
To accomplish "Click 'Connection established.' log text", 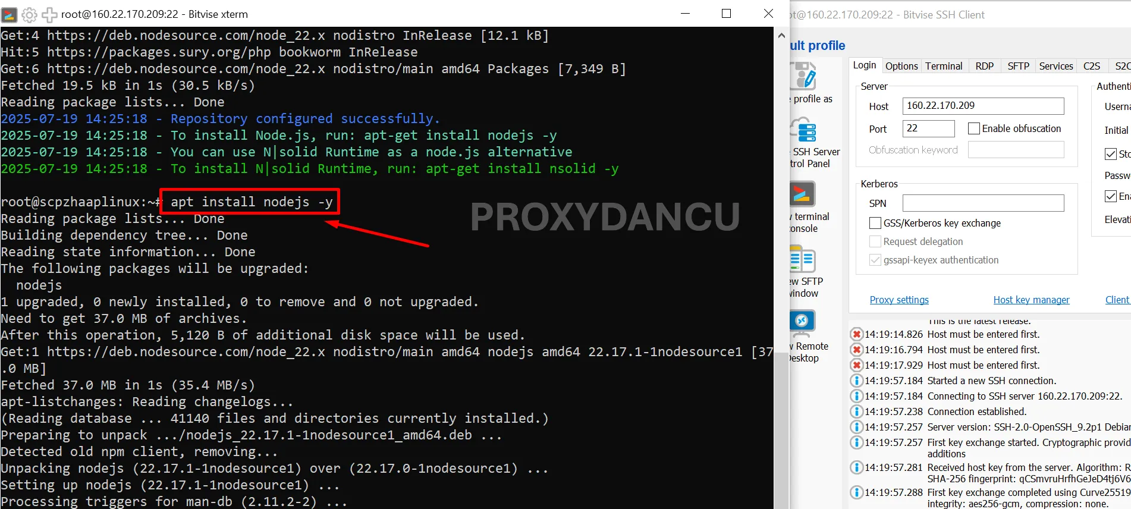I will 977,411.
